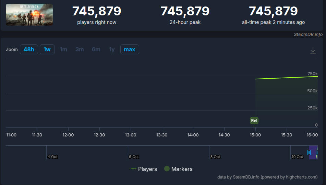
Task: Click the left navigator range handle
Action: pos(309,152)
